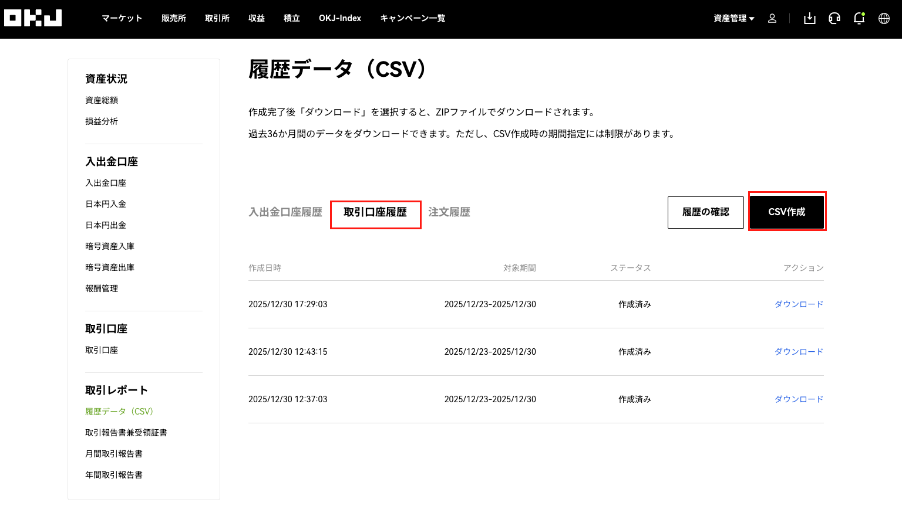Open 年間取引報告書 in sidebar

point(114,475)
